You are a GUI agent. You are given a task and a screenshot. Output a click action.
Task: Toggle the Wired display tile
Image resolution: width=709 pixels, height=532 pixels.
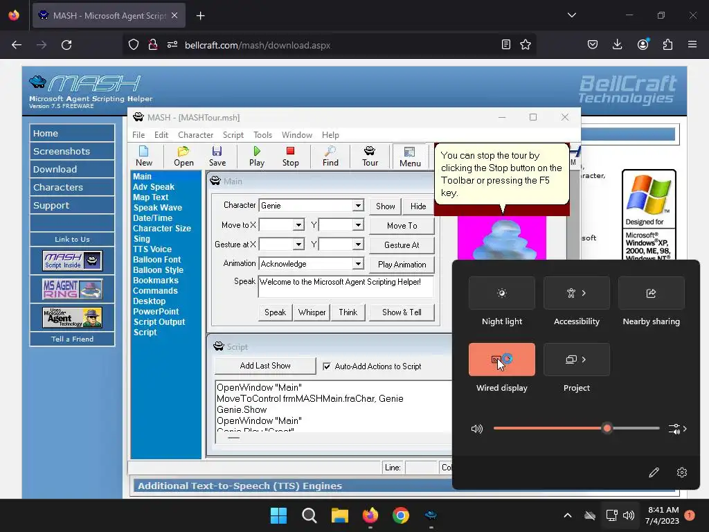click(502, 360)
